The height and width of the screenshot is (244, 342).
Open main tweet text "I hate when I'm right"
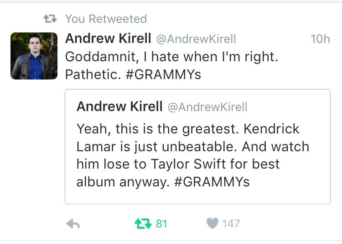211,57
